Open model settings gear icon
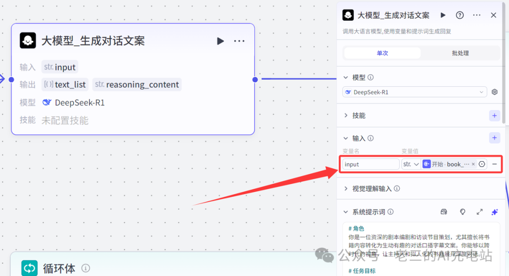The image size is (509, 276). (x=494, y=92)
